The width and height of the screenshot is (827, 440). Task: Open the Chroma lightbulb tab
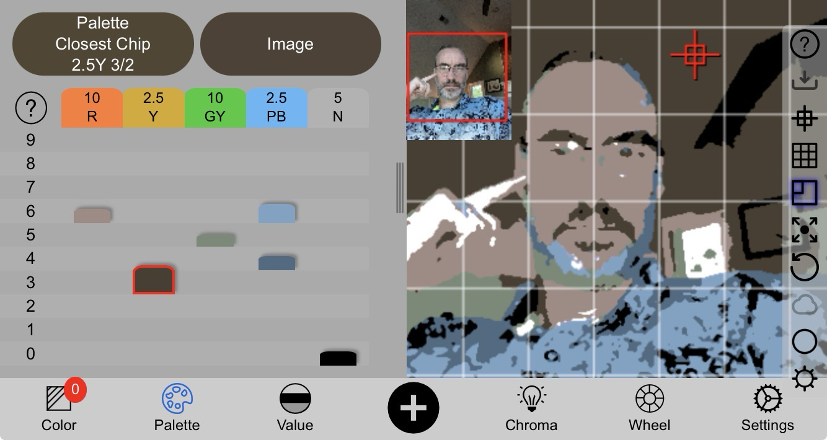tap(531, 408)
